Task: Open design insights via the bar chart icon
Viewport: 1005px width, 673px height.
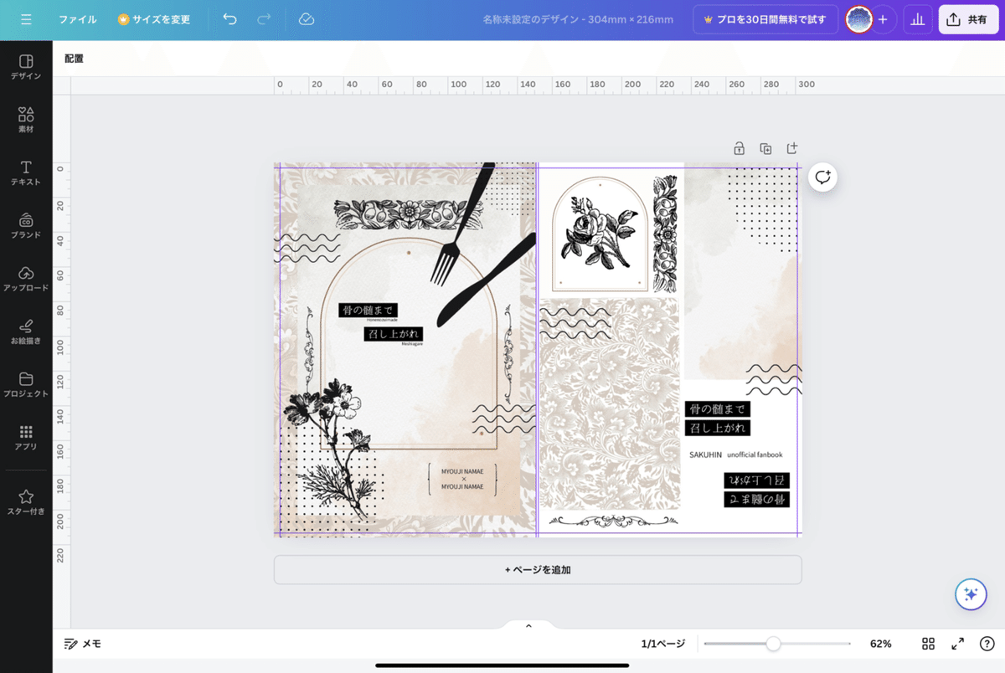Action: point(917,18)
